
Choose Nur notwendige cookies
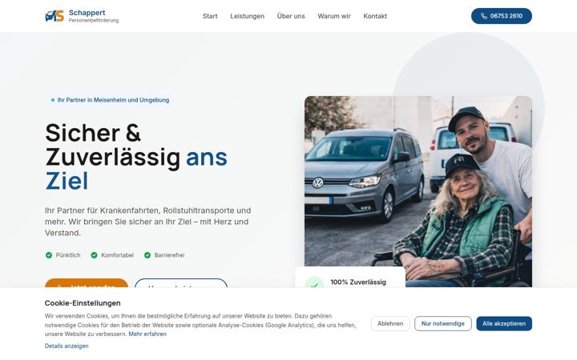pyautogui.click(x=442, y=324)
